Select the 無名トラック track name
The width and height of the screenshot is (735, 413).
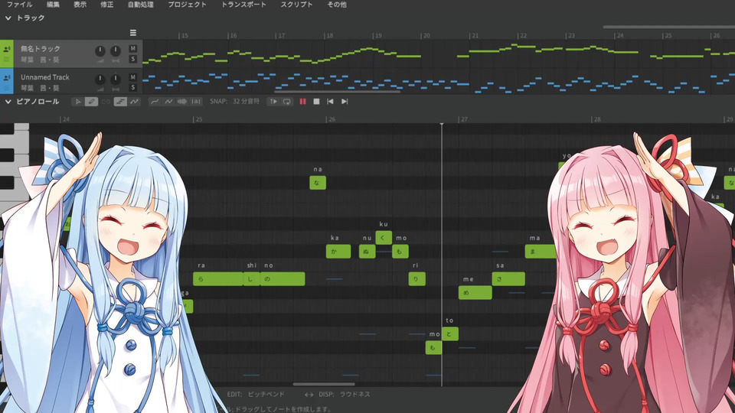(41, 49)
